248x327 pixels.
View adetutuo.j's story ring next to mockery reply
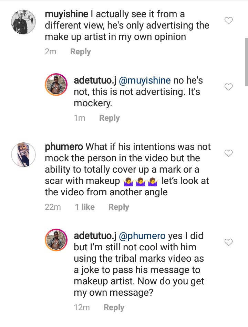[x=56, y=84]
